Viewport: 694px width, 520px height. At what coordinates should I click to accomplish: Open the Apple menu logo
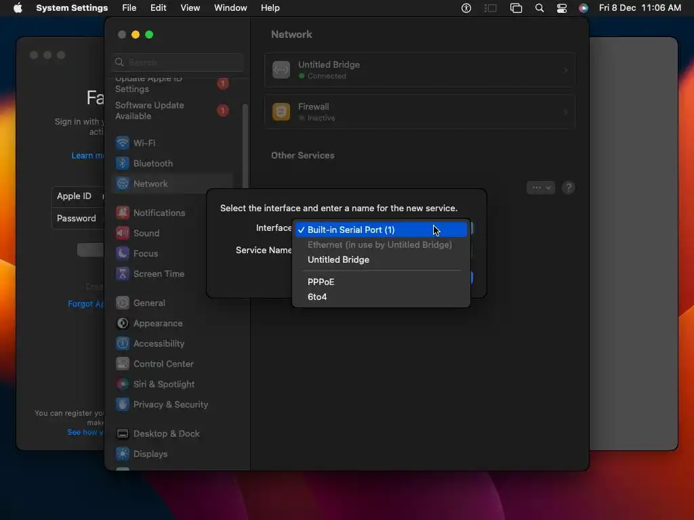pos(18,8)
